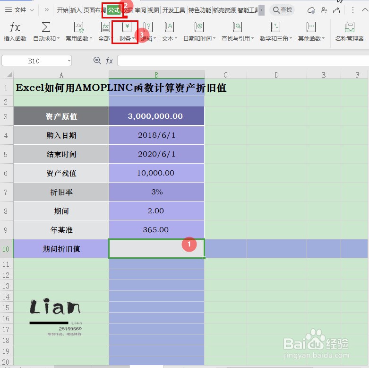Open the Date and Time (日期和时间) functions
369x368 pixels.
[x=199, y=32]
